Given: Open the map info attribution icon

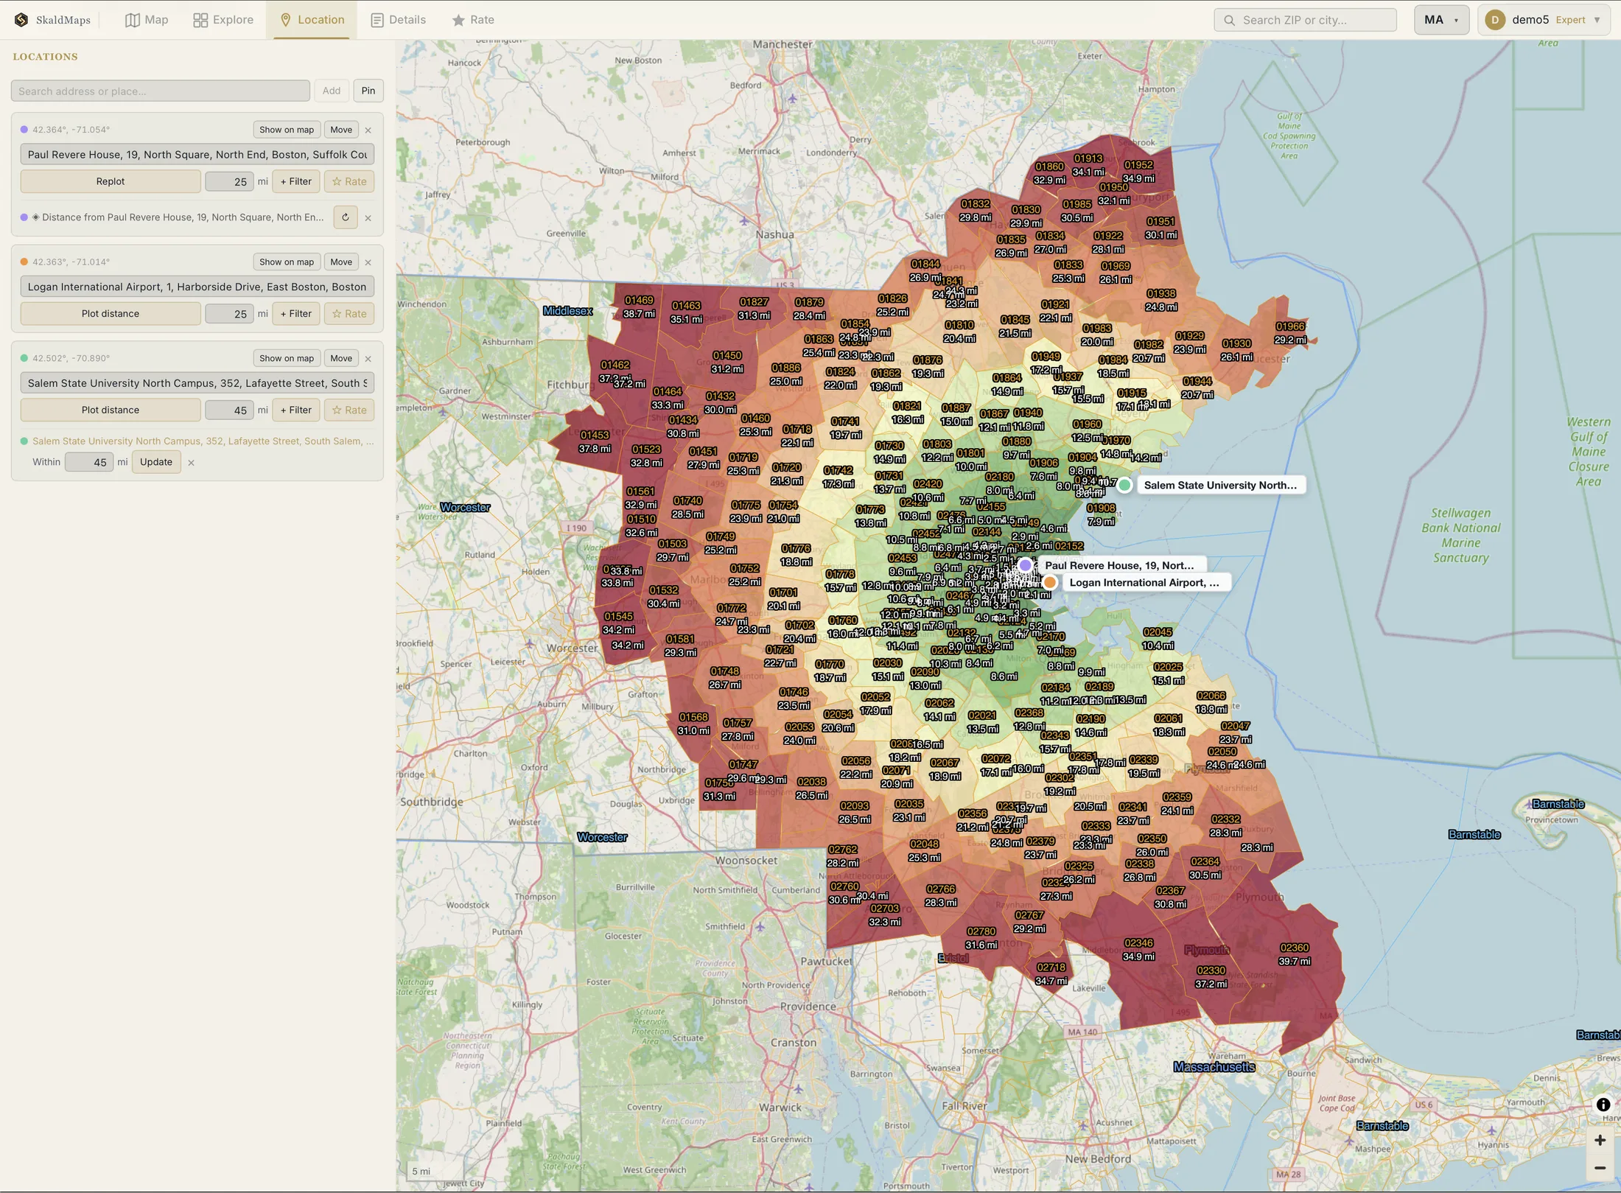Looking at the screenshot, I should tap(1603, 1105).
